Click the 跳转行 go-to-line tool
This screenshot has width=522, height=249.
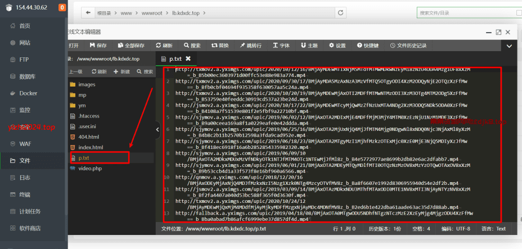[x=250, y=46]
